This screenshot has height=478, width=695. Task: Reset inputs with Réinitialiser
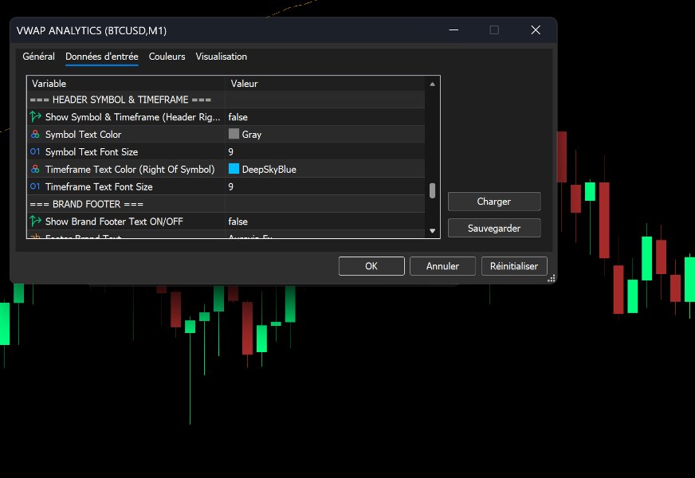(x=514, y=266)
